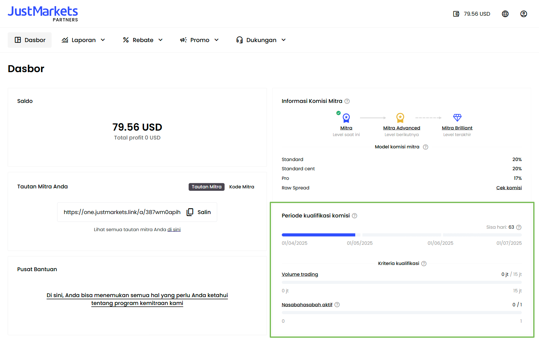The width and height of the screenshot is (539, 346).
Task: Expand the Rebate dropdown chevron
Action: click(x=161, y=40)
